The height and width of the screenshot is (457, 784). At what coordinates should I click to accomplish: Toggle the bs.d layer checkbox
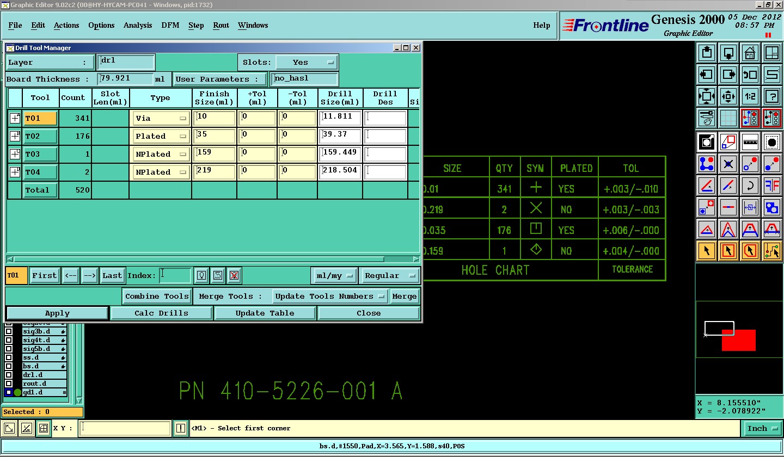pos(9,366)
